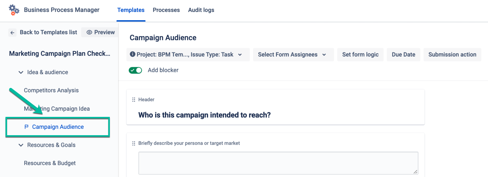Click the Business Process Manager gear logo
488x177 pixels.
pos(14,10)
